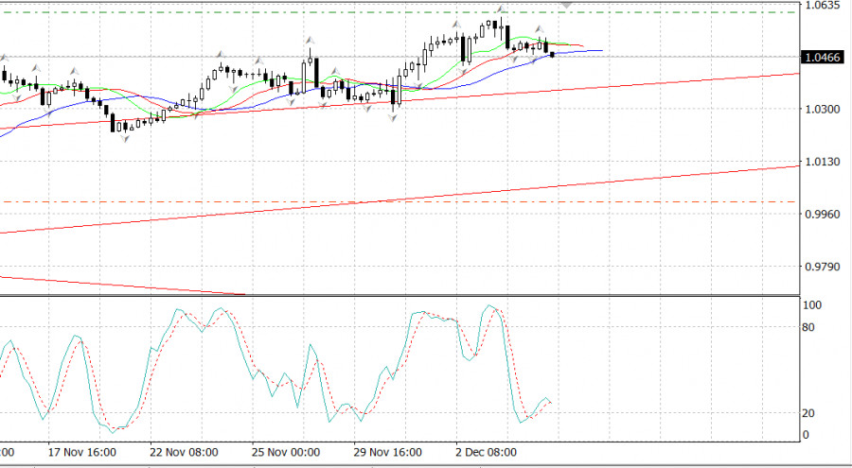Click the 1.0130 price axis label

[821, 162]
